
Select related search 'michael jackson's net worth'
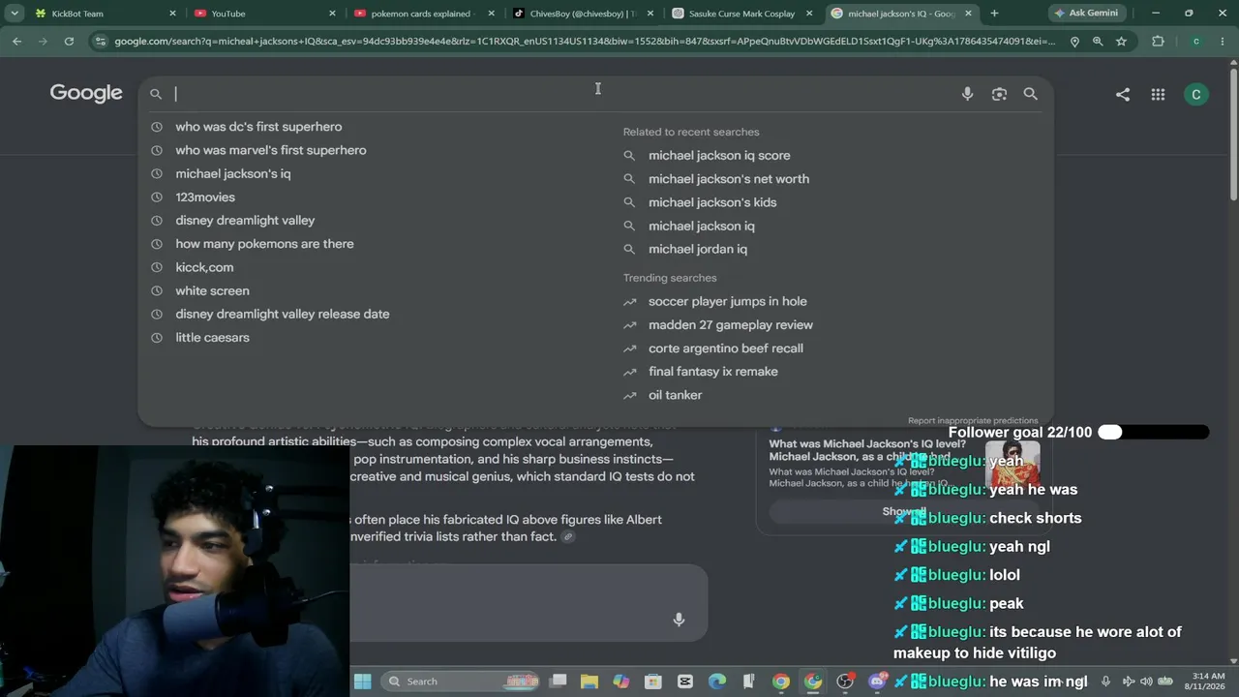(x=729, y=179)
